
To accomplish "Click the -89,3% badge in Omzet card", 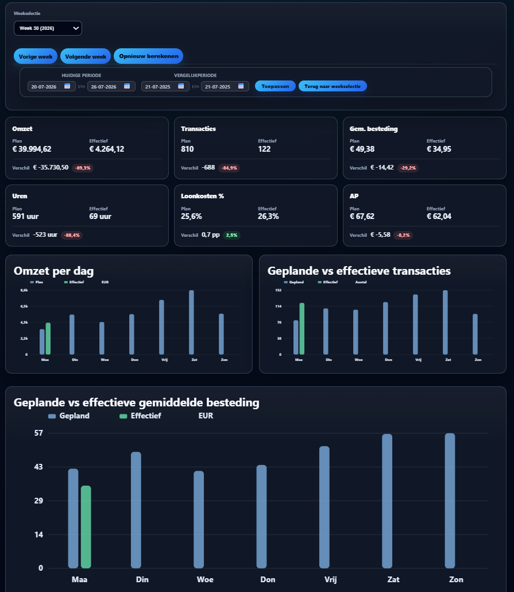I will tap(83, 168).
